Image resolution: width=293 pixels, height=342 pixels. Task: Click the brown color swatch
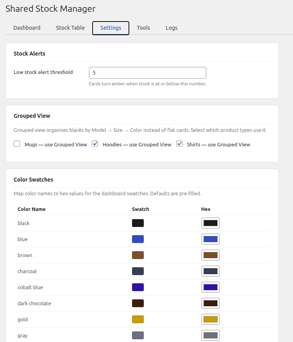coord(138,255)
